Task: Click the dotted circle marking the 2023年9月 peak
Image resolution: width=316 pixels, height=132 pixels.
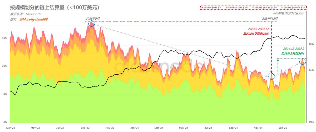Action: 91,24
